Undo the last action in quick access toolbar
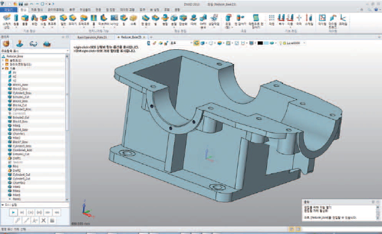This screenshot has width=382, height=234. coord(31,4)
